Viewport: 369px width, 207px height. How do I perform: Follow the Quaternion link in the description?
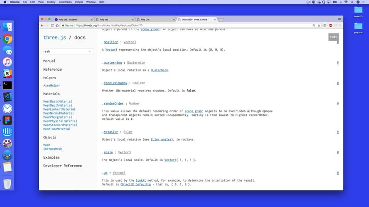point(160,70)
